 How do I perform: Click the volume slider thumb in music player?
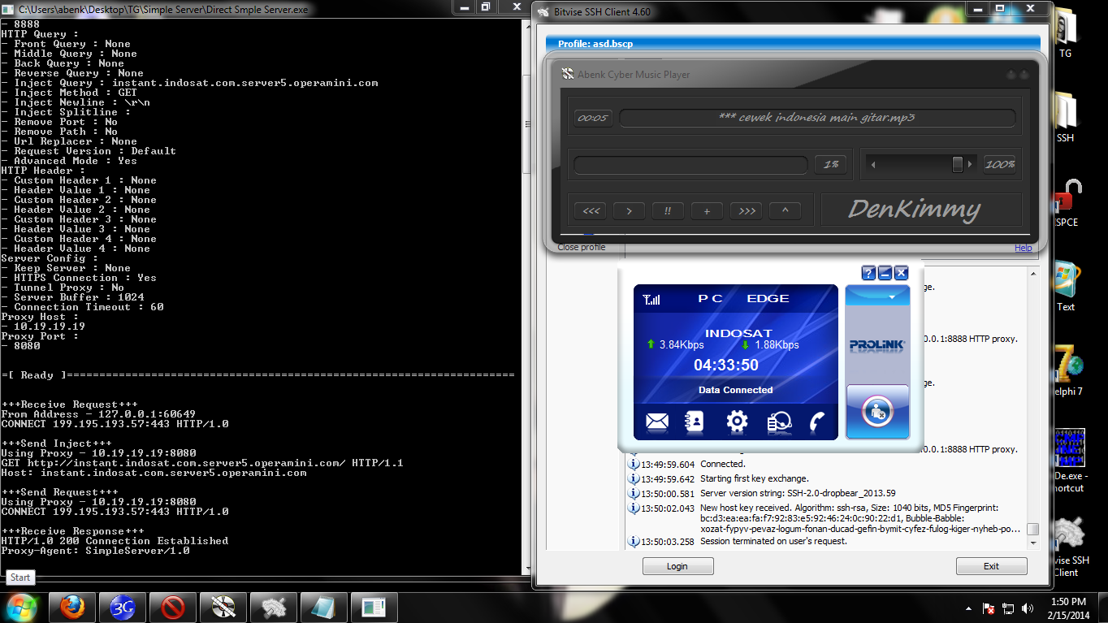pyautogui.click(x=958, y=164)
